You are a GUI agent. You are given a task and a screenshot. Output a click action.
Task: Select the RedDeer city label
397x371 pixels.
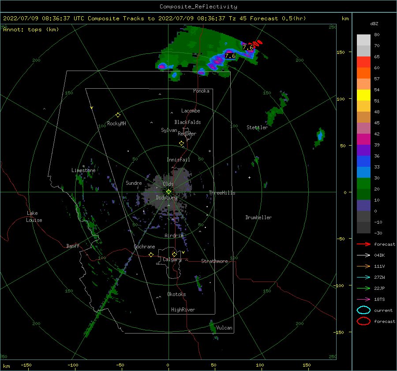[187, 134]
